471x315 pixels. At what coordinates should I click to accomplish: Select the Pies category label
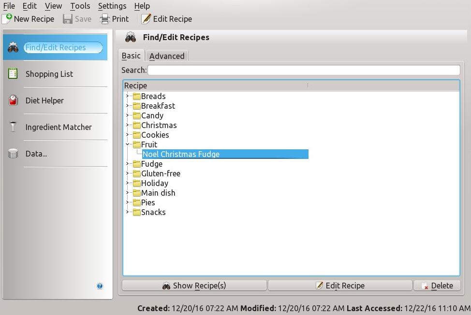point(148,202)
